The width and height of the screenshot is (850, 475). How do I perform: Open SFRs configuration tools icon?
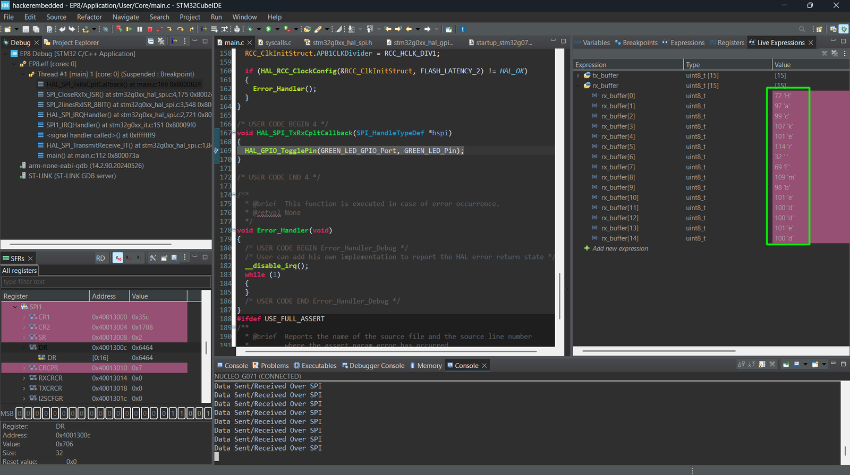pos(153,258)
